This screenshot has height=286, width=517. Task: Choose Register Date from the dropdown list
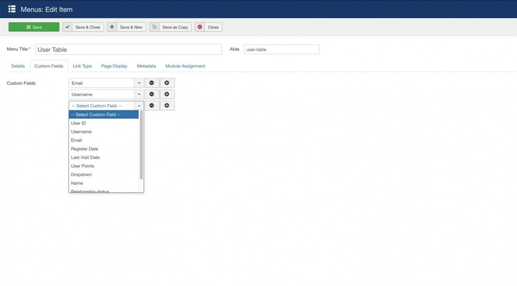click(84, 149)
